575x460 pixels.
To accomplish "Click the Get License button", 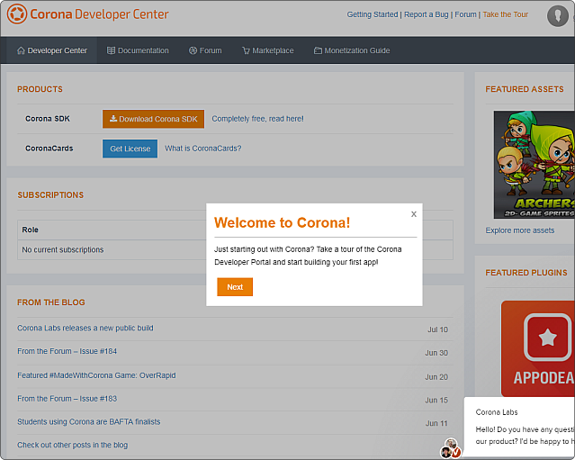I will pos(130,149).
